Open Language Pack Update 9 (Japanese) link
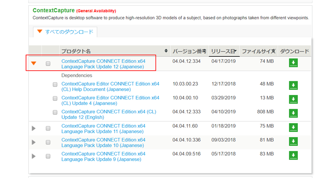This screenshot has width=326, height=178. pos(103,156)
